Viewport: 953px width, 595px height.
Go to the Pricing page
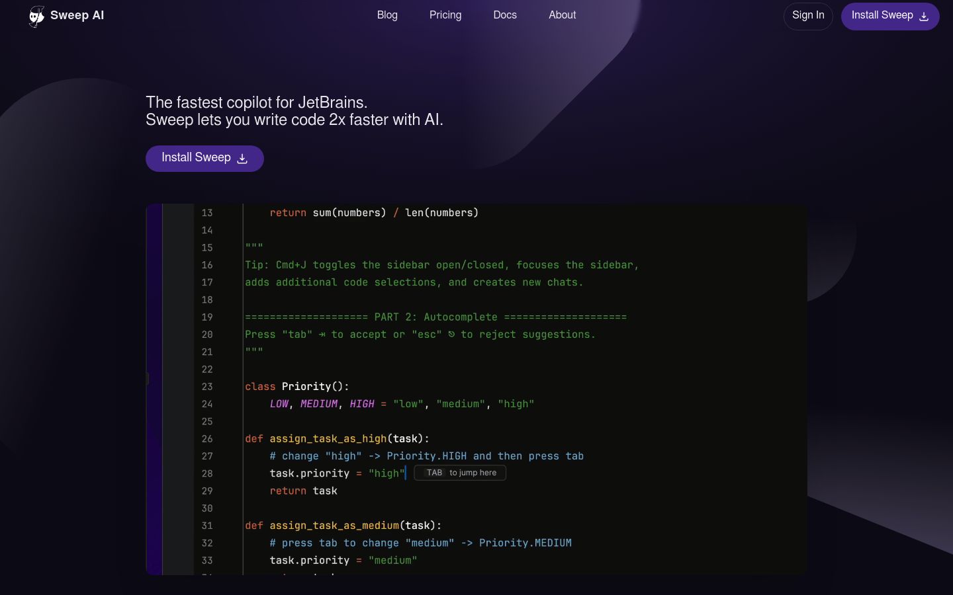point(445,15)
